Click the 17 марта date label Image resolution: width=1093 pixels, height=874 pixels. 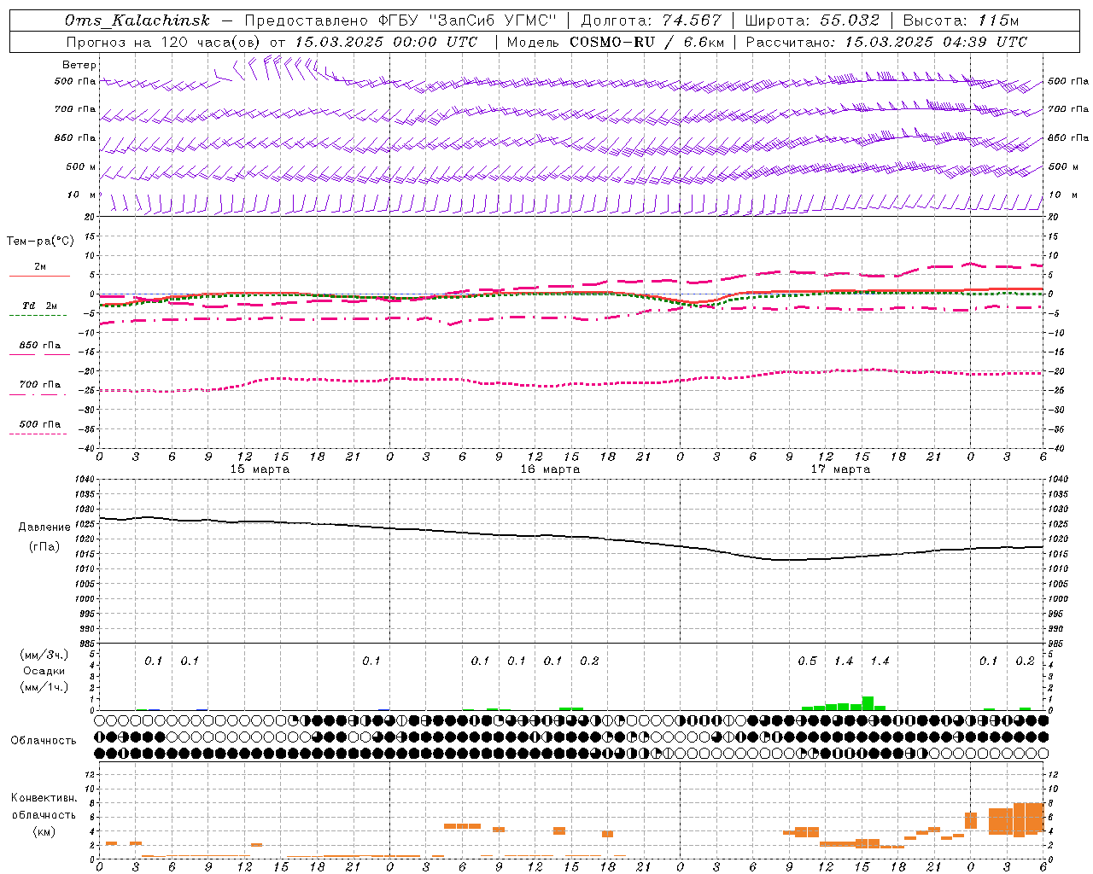840,469
